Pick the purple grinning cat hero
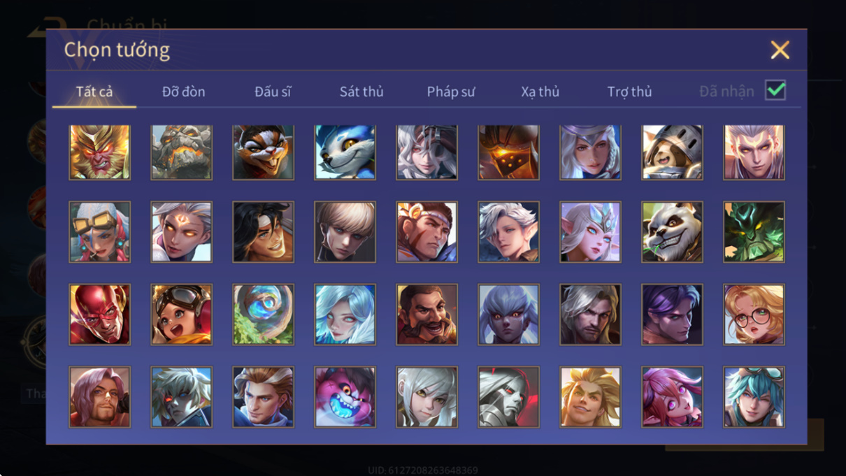Image resolution: width=846 pixels, height=476 pixels. tap(345, 397)
